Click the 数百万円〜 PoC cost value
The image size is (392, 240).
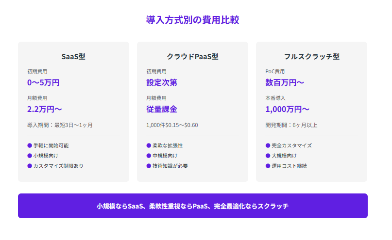coord(285,82)
